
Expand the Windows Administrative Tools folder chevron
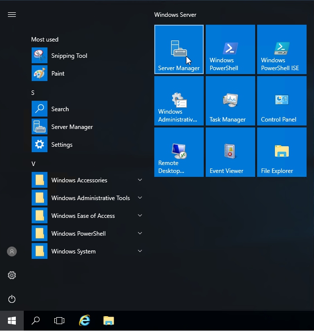(140, 198)
